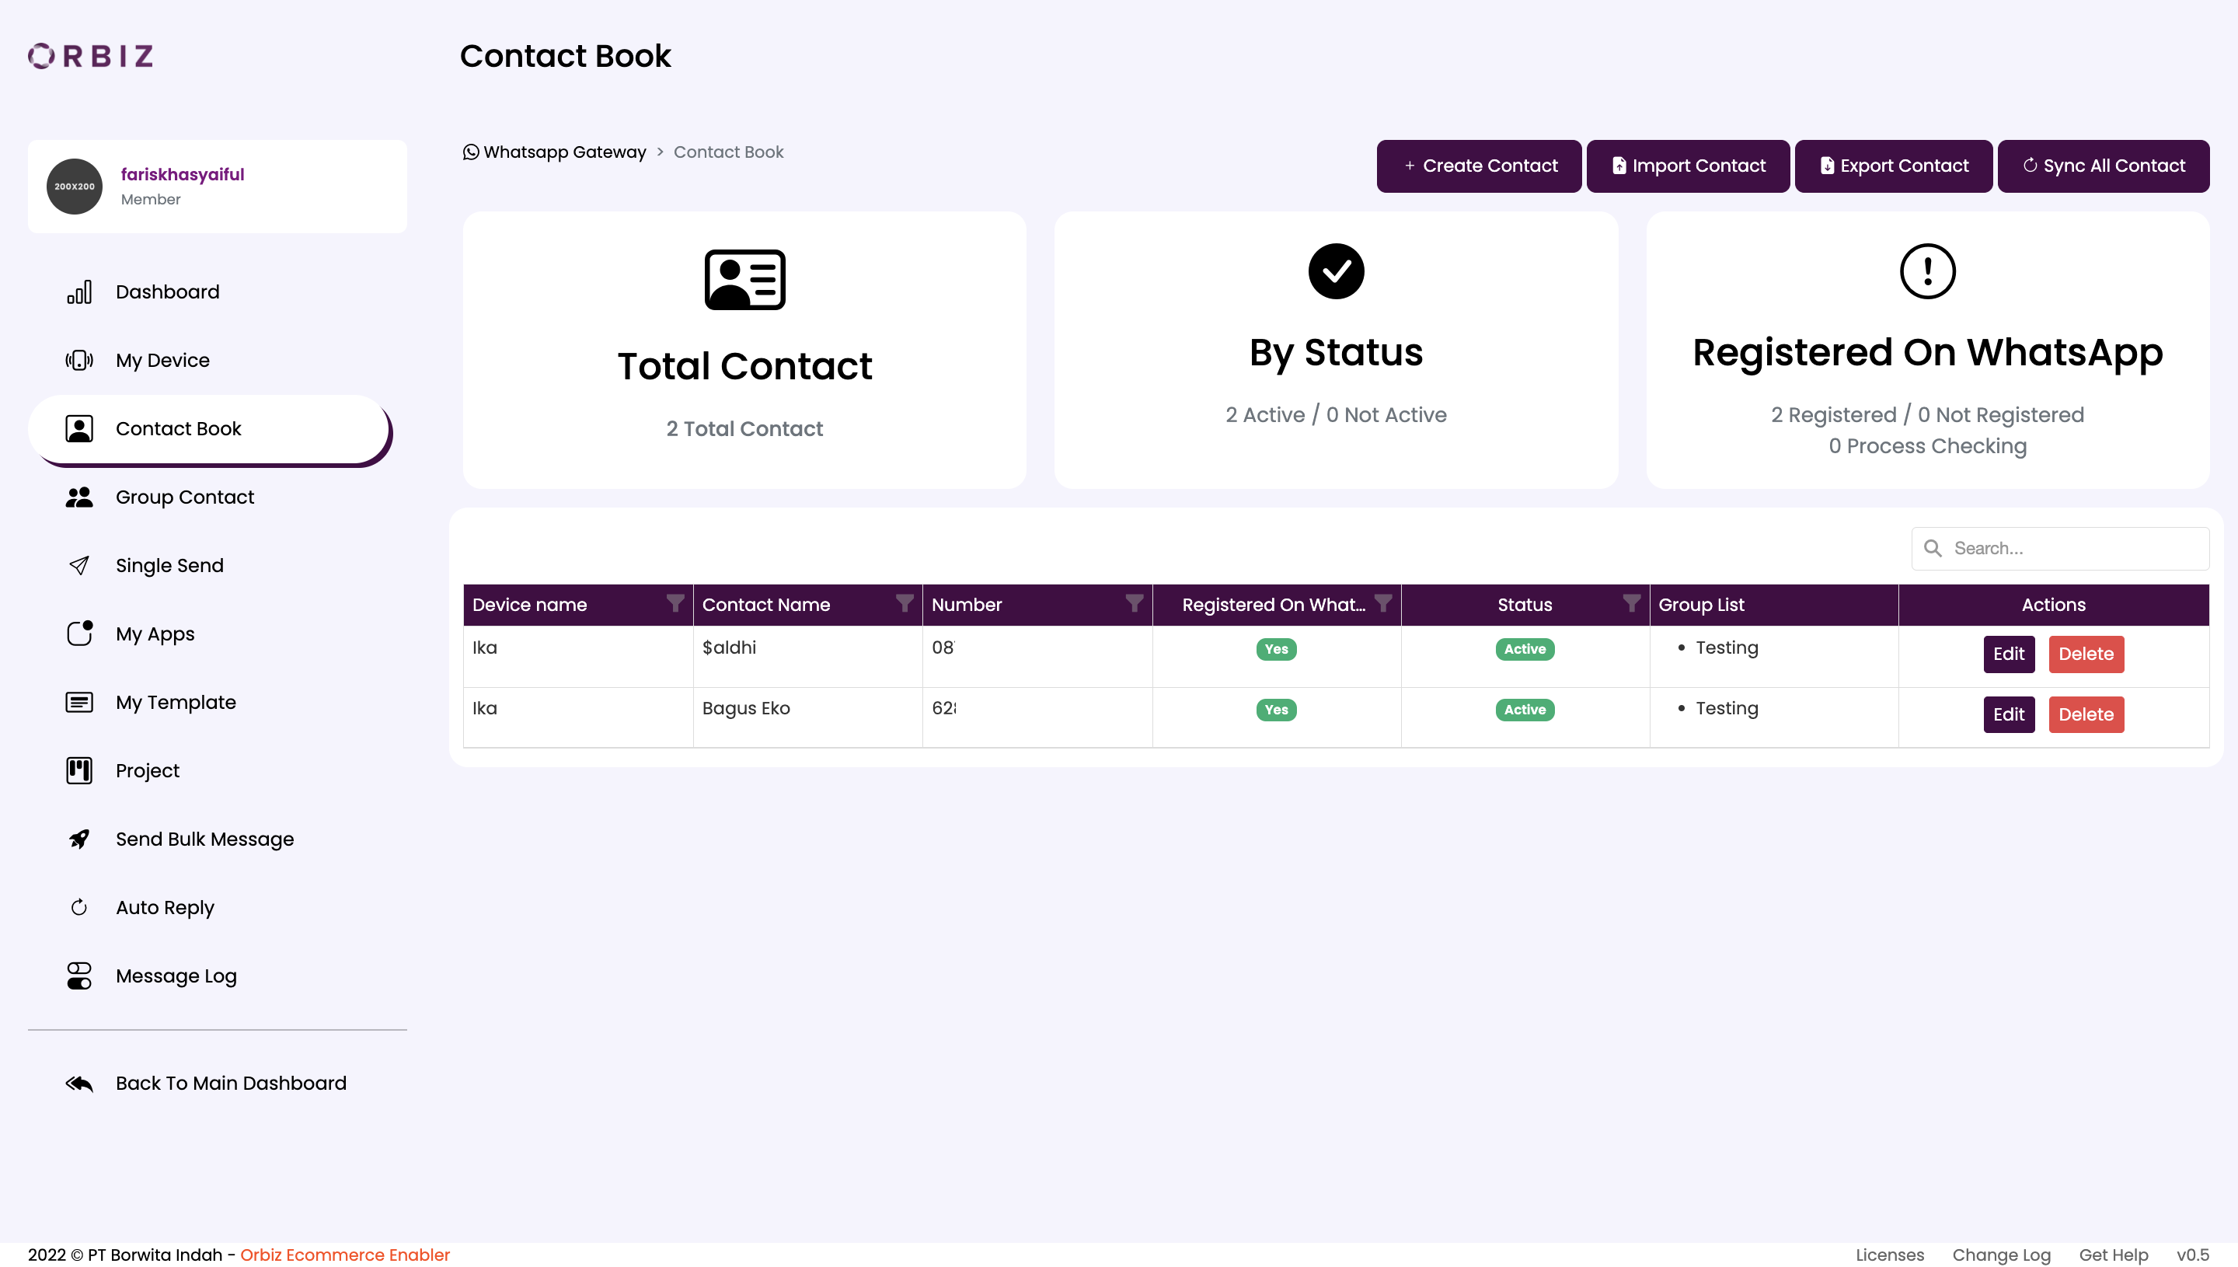Open the Orbiz Ecommerce Enabler link
The height and width of the screenshot is (1267, 2238).
[344, 1255]
